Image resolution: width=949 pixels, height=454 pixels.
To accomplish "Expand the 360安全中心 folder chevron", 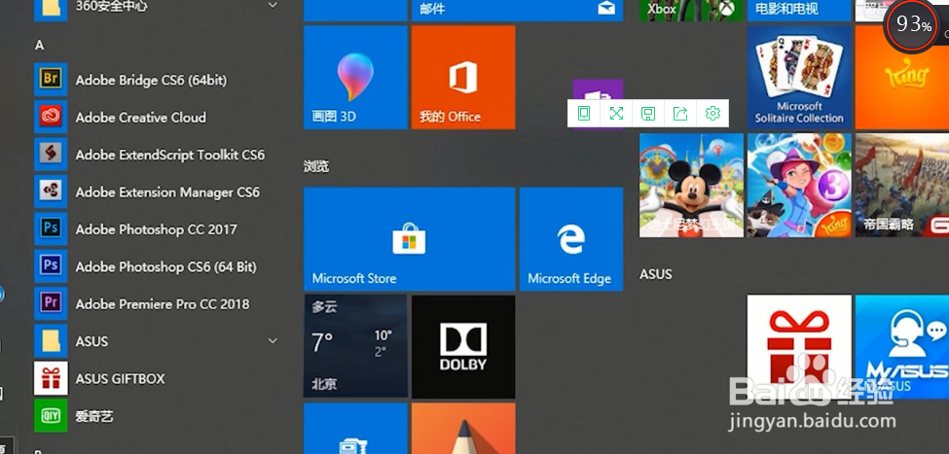I will pos(273,6).
